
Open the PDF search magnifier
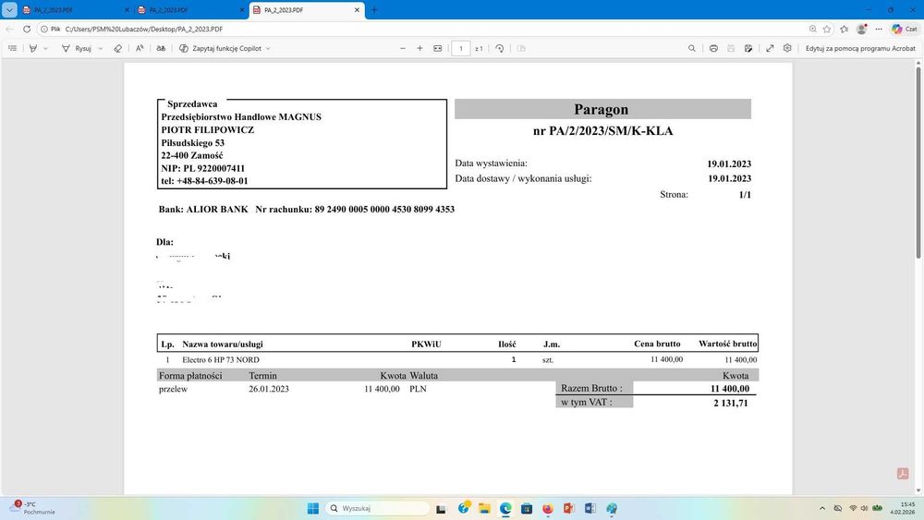pyautogui.click(x=692, y=48)
